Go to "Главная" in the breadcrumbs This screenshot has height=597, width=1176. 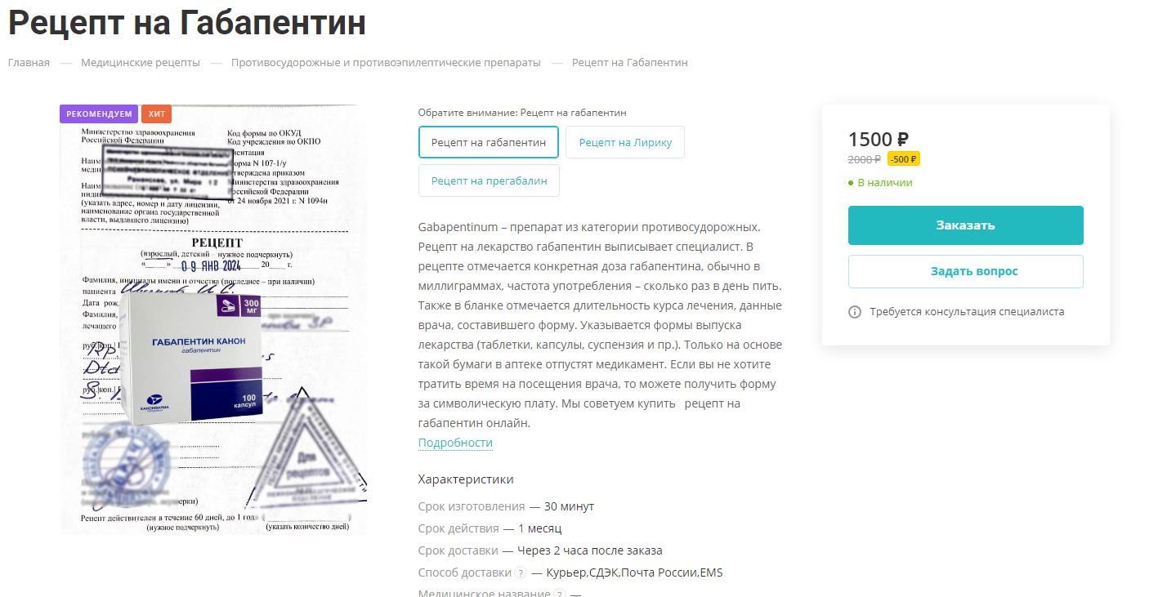29,63
